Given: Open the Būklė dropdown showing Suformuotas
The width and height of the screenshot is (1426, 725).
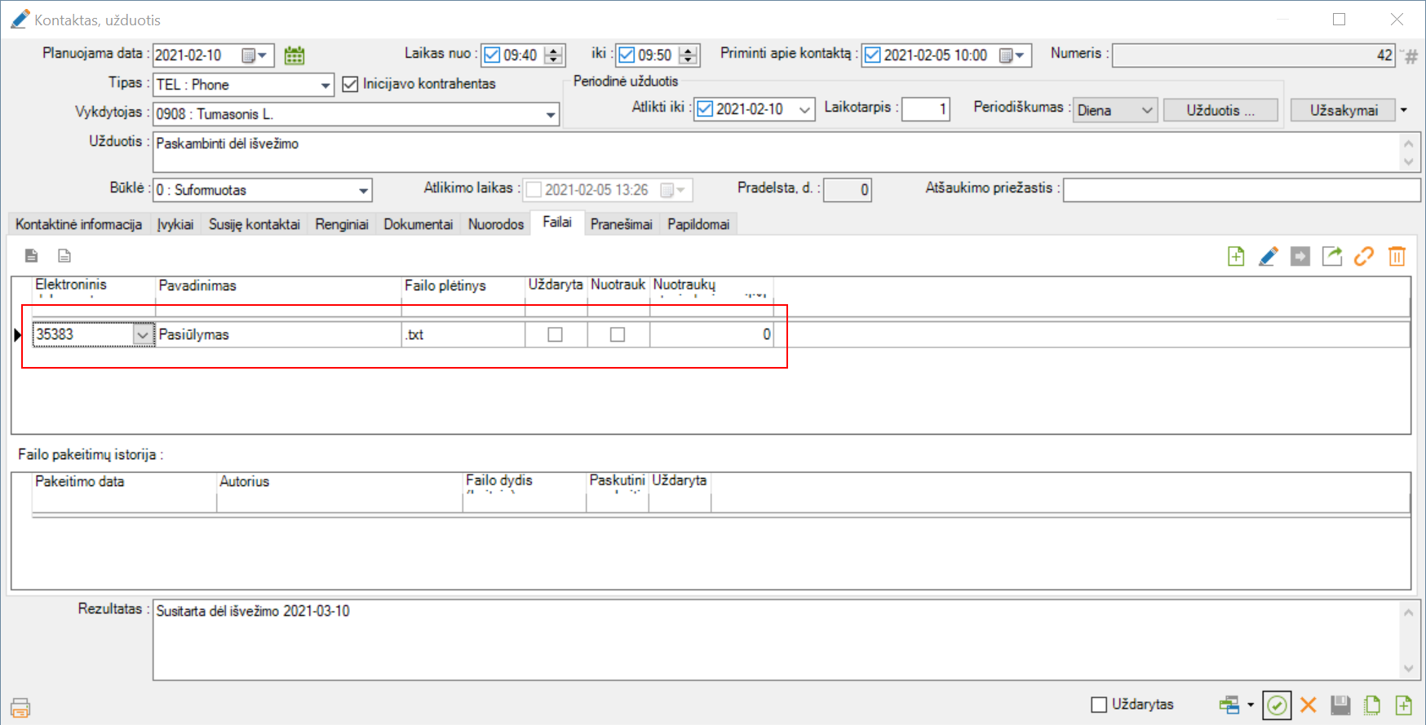Looking at the screenshot, I should click(363, 191).
